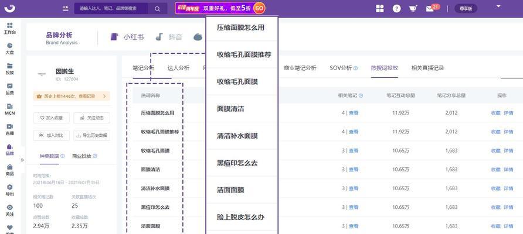Click 详情 in the 压缩面膜怎么用 row
Viewport: 523px width, 234px height.
click(508, 113)
